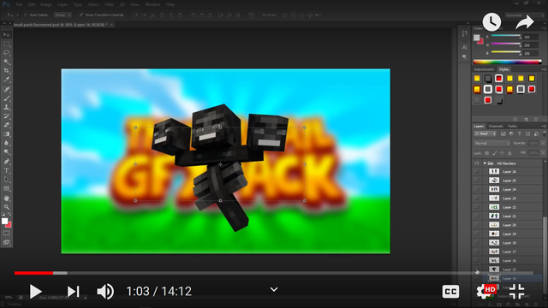
Task: Select the Lasso tool
Action: click(6, 53)
